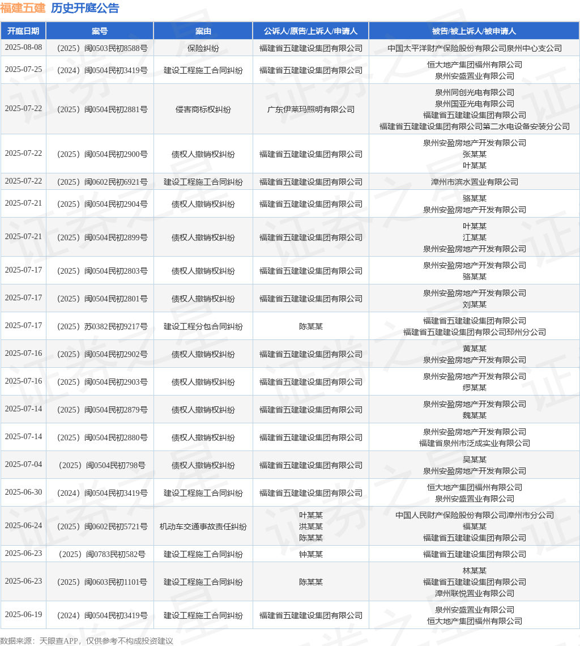Click plaintiff 洪某某
Screen dimensions: 580x646
[x=310, y=526]
